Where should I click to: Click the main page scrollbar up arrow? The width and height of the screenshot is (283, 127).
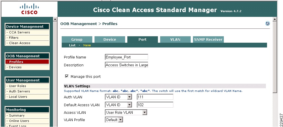tap(275, 19)
